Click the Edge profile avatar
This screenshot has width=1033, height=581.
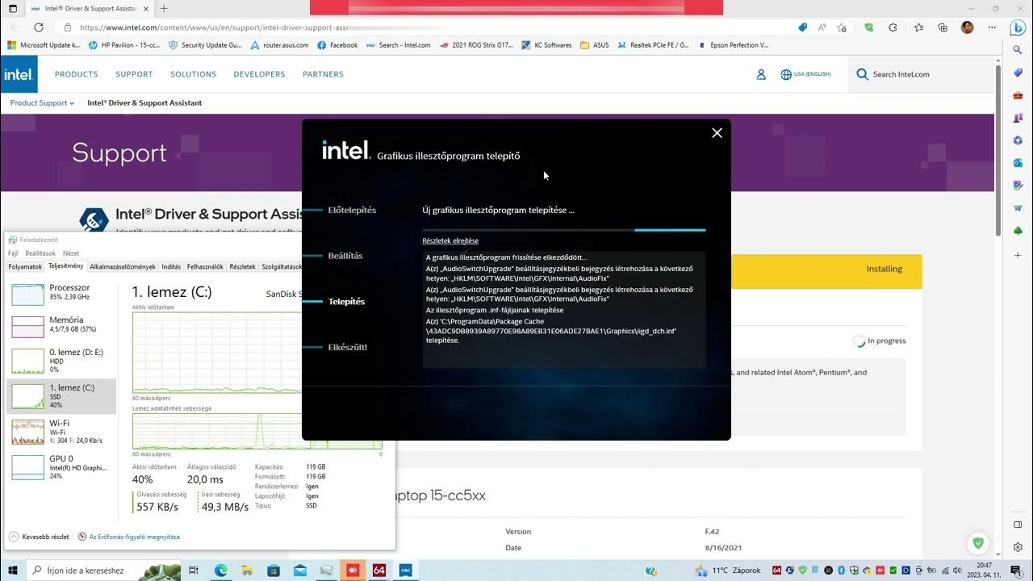[x=967, y=27]
